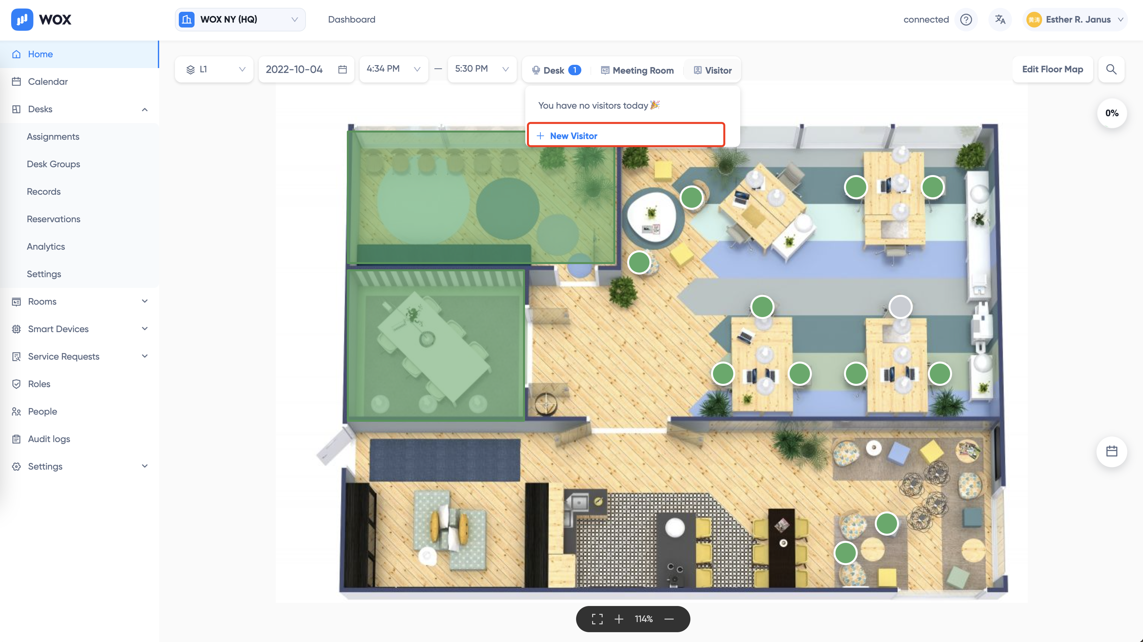Open the L1 floor dropdown
The height and width of the screenshot is (642, 1143).
(x=214, y=69)
